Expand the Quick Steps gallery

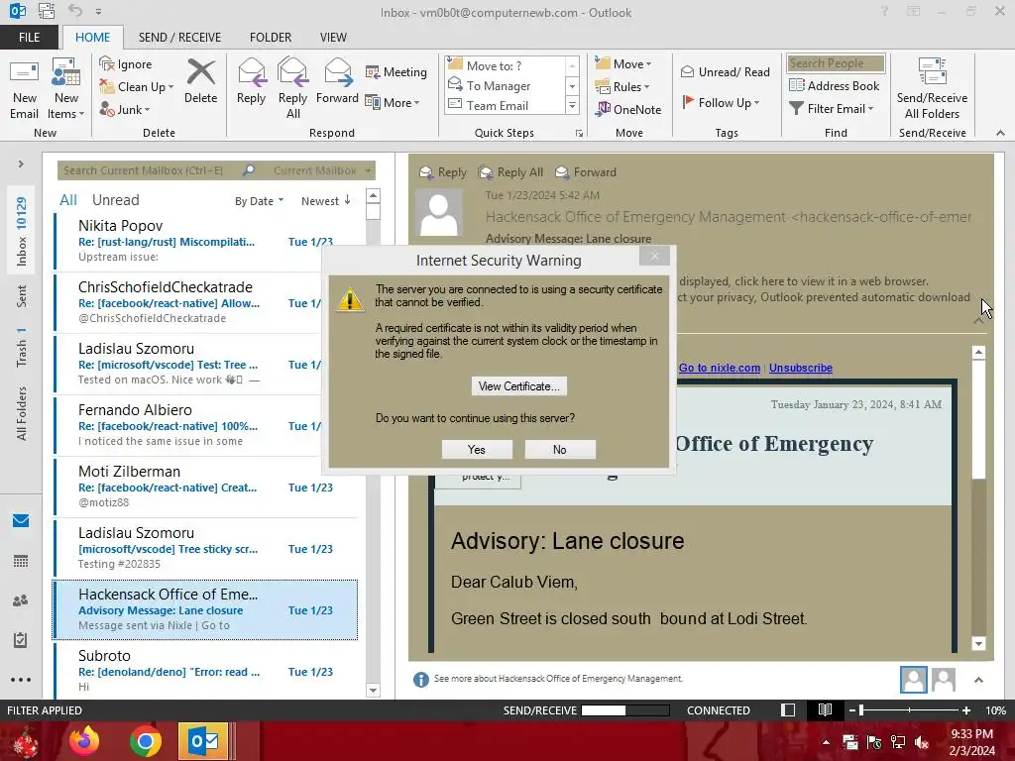coord(572,105)
